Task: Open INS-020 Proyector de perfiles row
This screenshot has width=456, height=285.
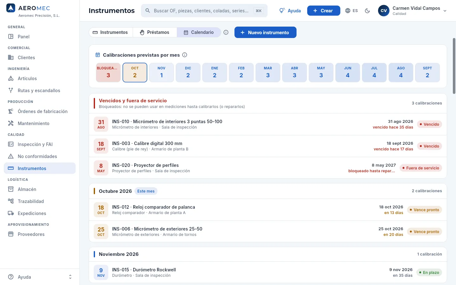Action: (268, 168)
